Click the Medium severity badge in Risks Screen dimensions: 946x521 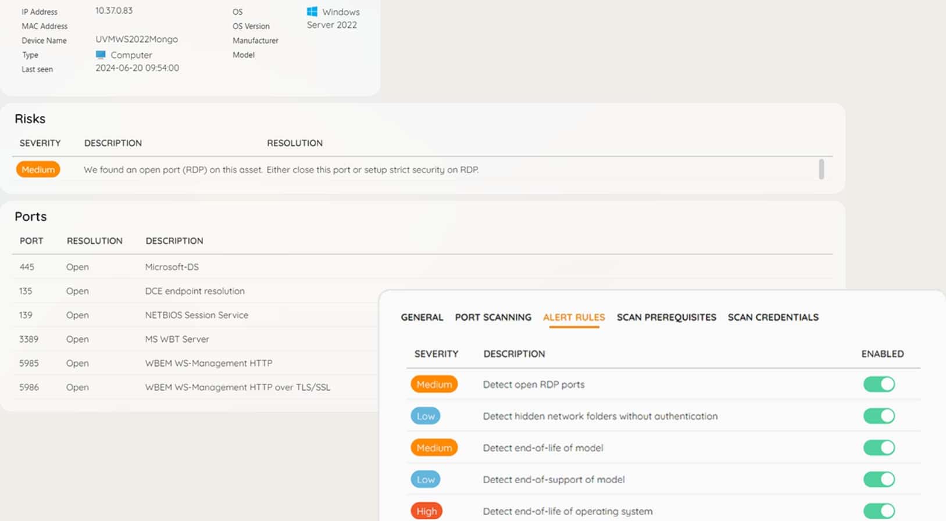38,170
